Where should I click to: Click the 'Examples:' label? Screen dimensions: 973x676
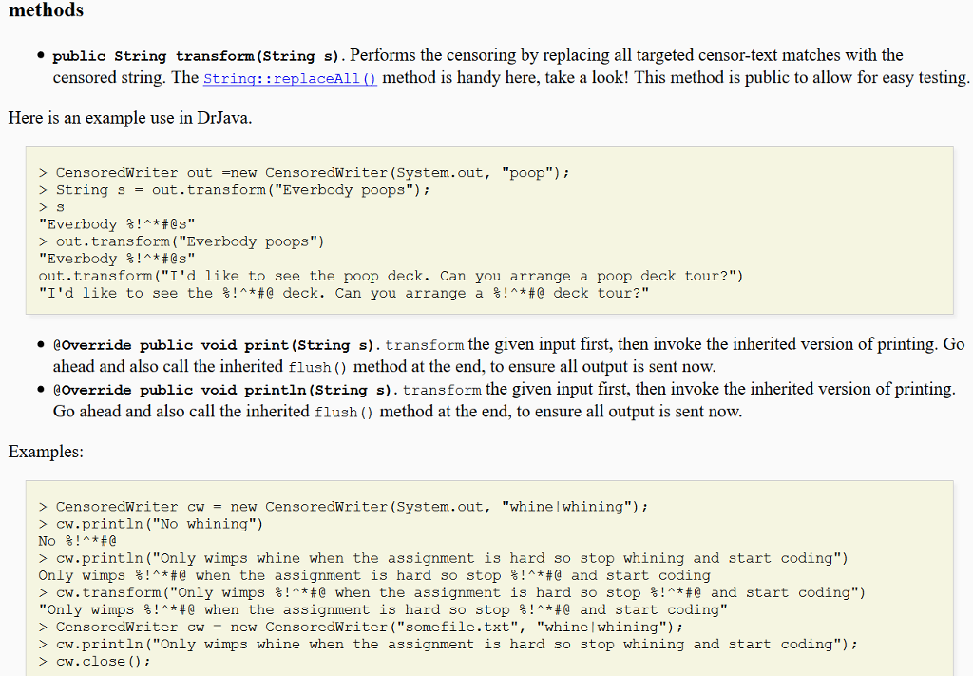click(x=46, y=452)
